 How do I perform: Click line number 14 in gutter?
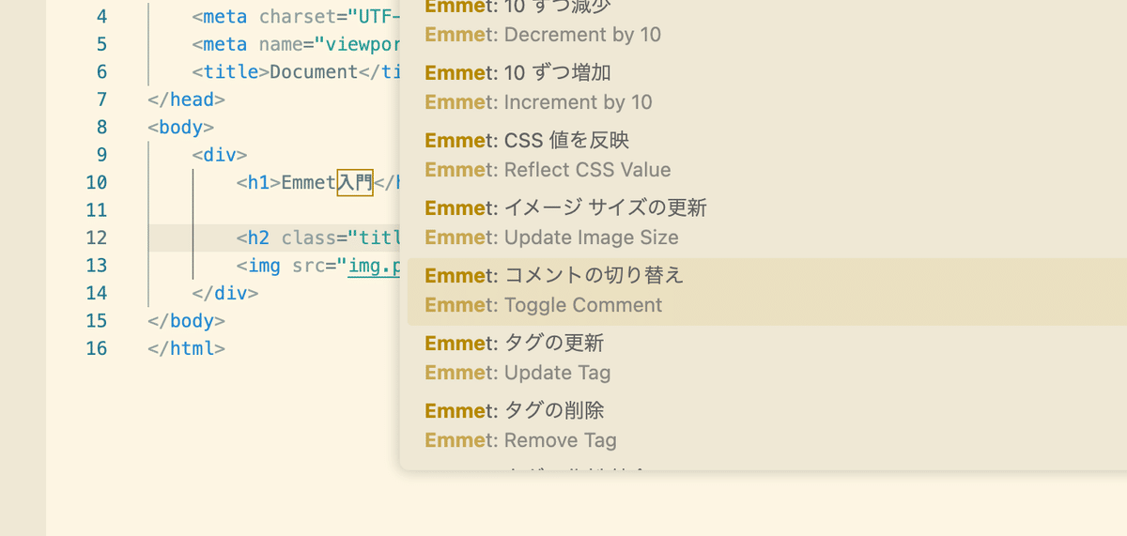[96, 293]
